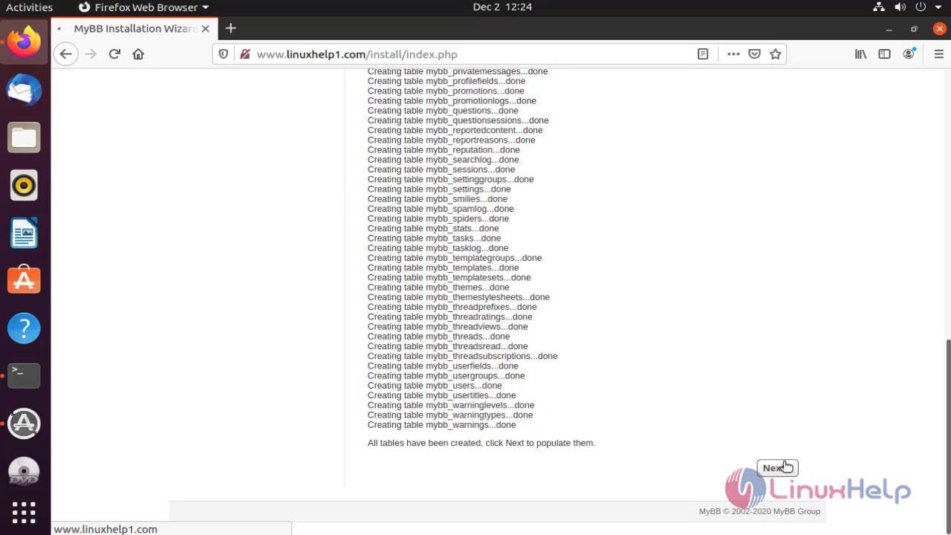Minimize the Firefox window
This screenshot has width=951, height=535.
coord(889,29)
